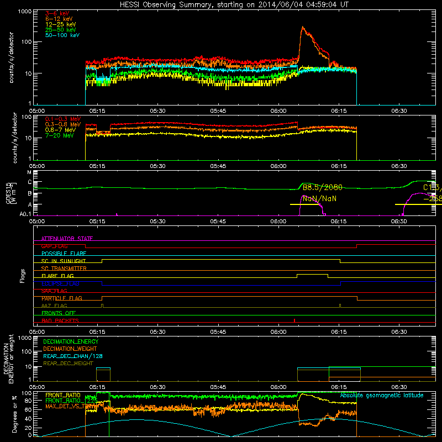The width and height of the screenshot is (442, 442).
Task: Click the A0.1 label on GOES axis
Action: (x=25, y=214)
